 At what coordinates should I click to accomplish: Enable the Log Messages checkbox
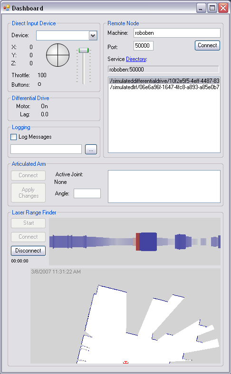(14, 137)
